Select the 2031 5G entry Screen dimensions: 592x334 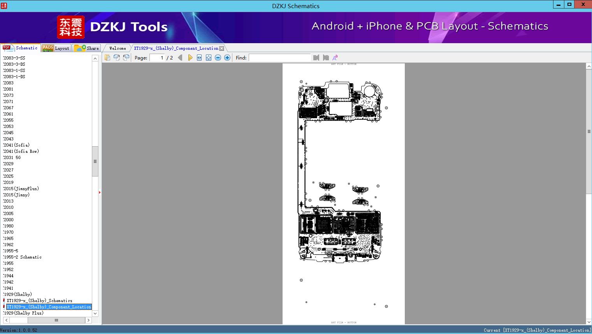(12, 157)
